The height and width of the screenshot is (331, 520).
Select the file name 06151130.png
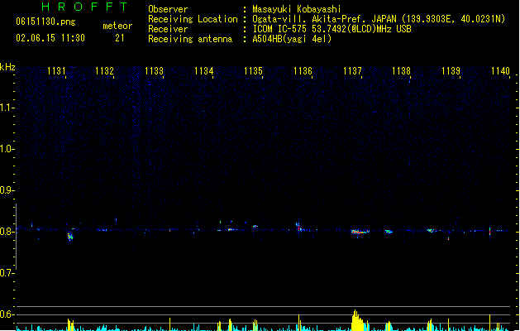(45, 22)
